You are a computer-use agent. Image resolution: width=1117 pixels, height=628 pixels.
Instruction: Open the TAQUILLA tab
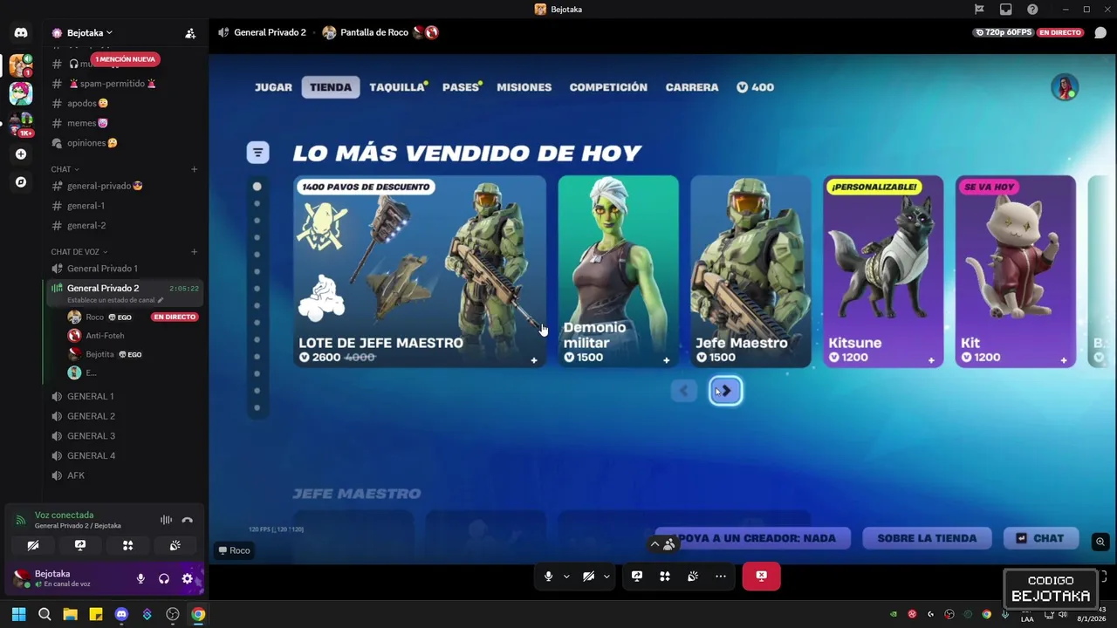[x=397, y=87]
